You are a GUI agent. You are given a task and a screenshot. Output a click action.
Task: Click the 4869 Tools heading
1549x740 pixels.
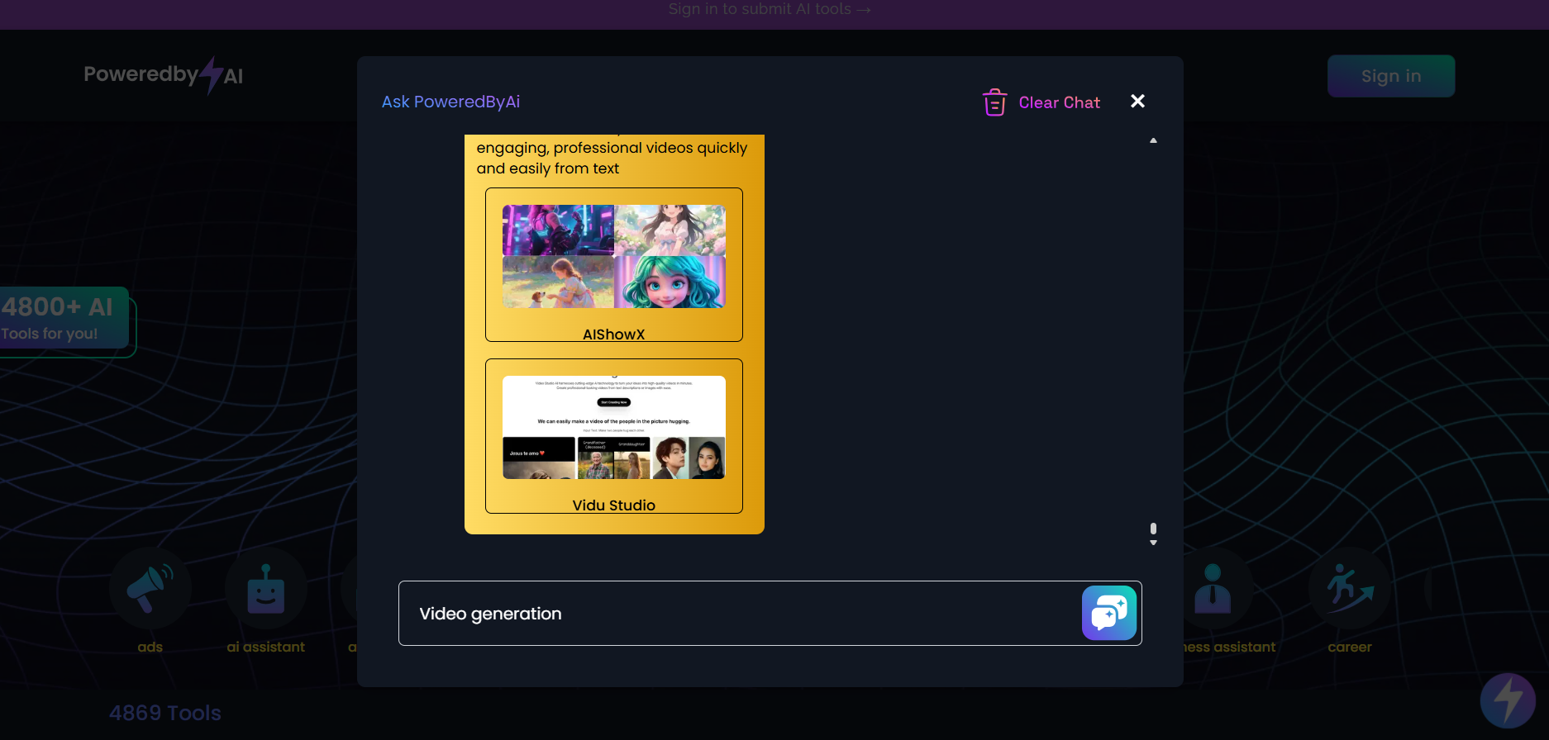[x=165, y=713]
